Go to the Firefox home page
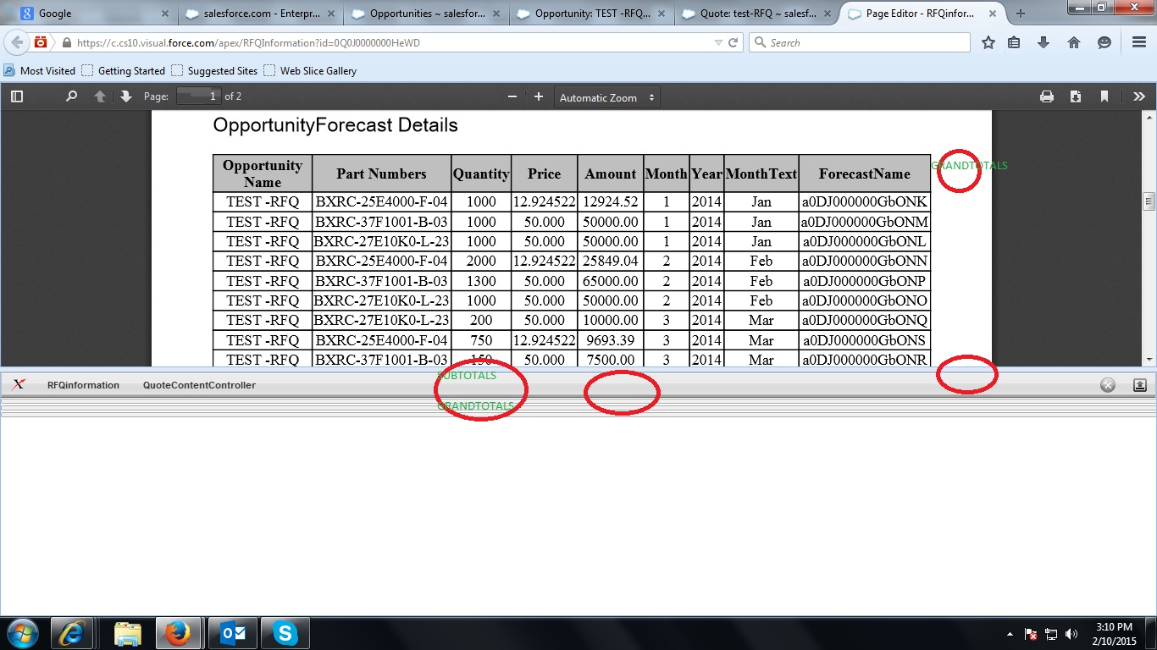The height and width of the screenshot is (650, 1157). 1074,42
